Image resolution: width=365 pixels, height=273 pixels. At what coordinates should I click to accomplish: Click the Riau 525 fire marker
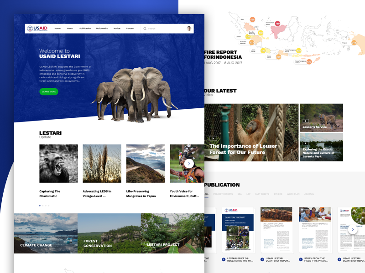[252, 20]
